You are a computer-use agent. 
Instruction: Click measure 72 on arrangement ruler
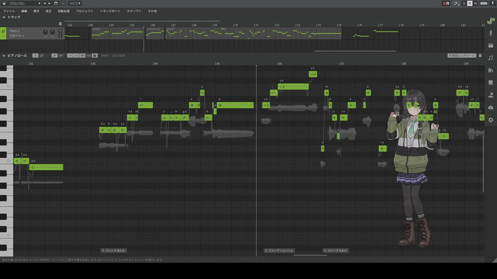(277, 25)
